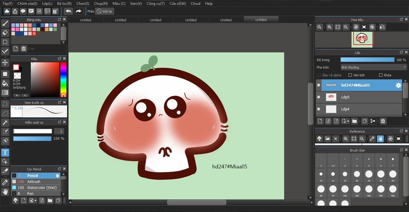Viewport: 409px width, 212px height.
Task: Open the Chỉnh sửa(E) menu
Action: [27, 3]
